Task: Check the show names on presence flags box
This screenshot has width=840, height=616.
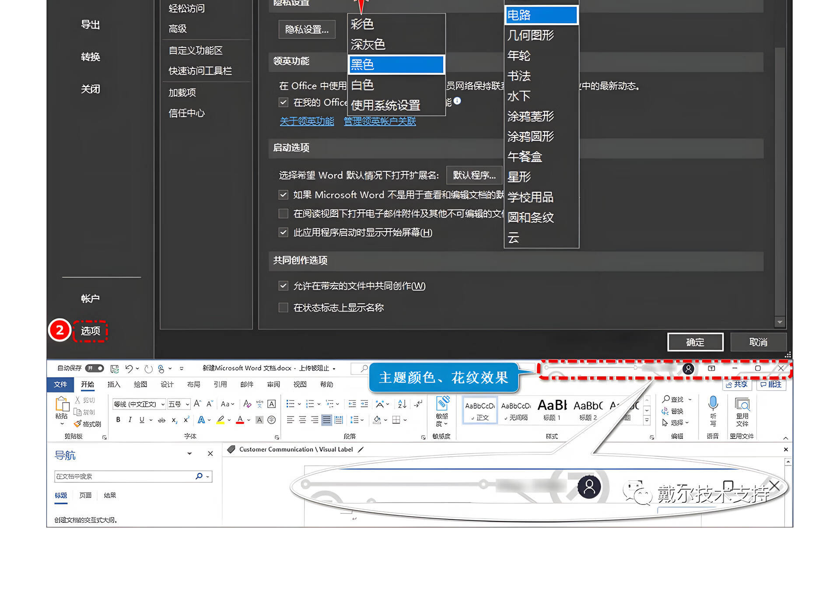Action: (283, 308)
